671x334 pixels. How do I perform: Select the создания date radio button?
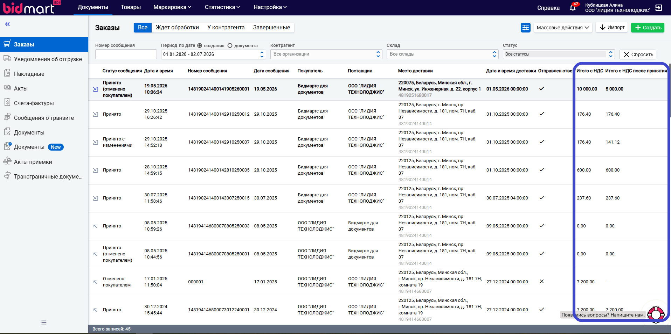point(200,45)
